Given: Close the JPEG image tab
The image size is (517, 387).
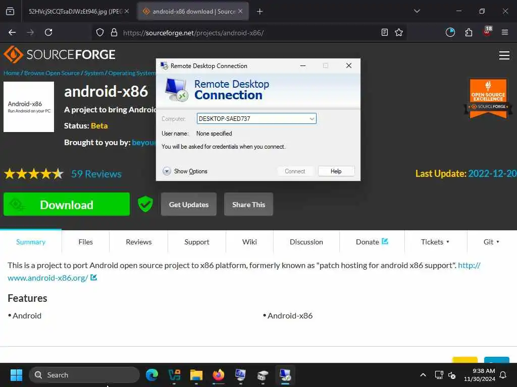Looking at the screenshot, I should click(127, 11).
